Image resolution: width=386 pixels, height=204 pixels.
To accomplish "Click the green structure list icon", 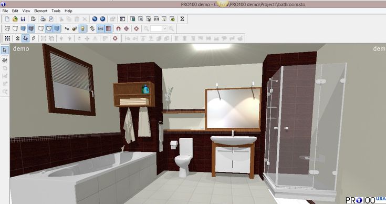I will (x=133, y=19).
